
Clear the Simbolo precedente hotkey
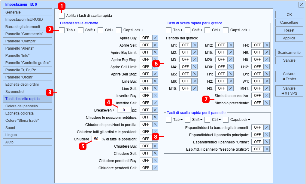267,103
